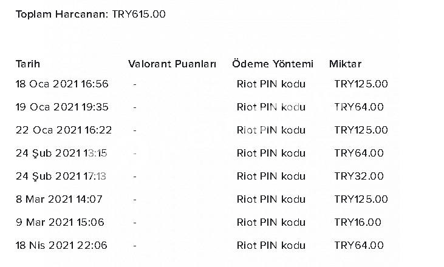Click Riot PIN kodu in 18 Nis row

(271, 246)
